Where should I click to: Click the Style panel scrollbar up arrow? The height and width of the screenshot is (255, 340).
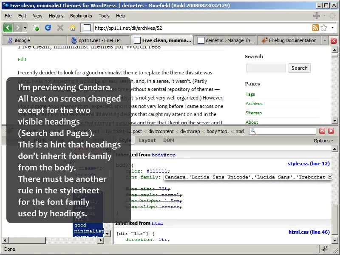click(x=334, y=149)
